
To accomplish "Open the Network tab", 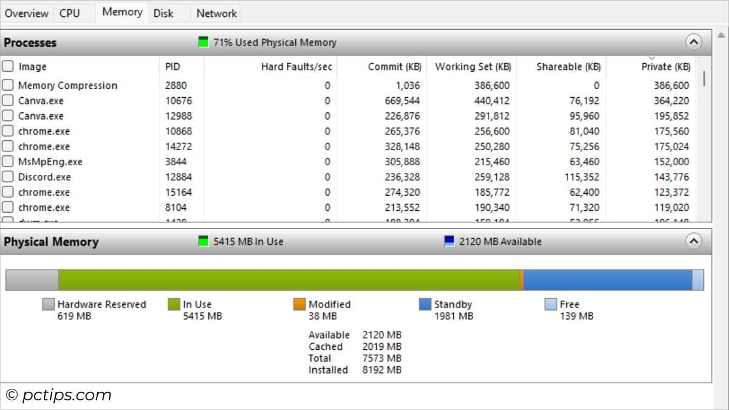I will (x=216, y=13).
